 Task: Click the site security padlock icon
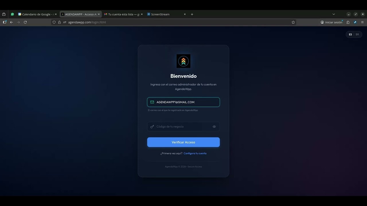coord(59,22)
